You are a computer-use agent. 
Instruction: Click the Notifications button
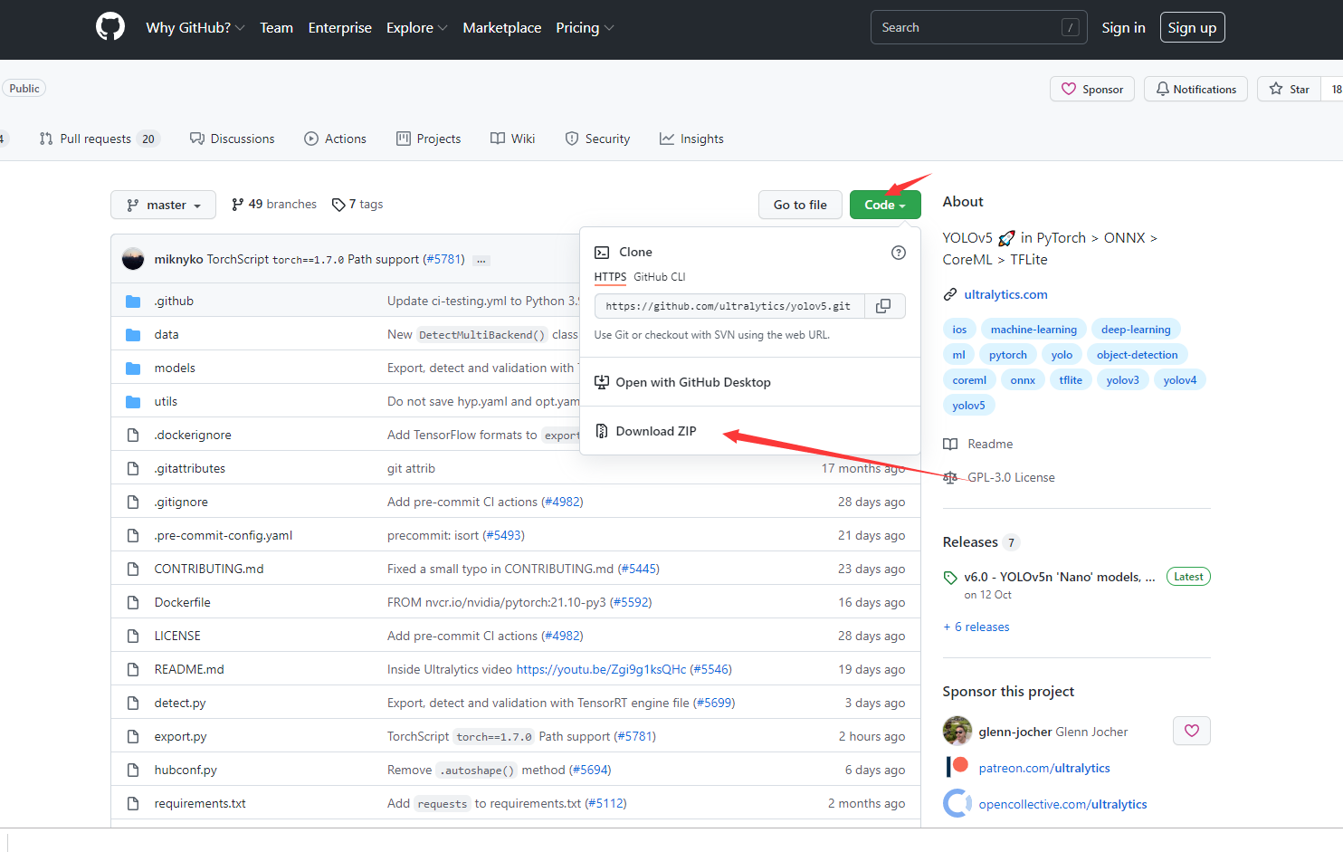1196,89
